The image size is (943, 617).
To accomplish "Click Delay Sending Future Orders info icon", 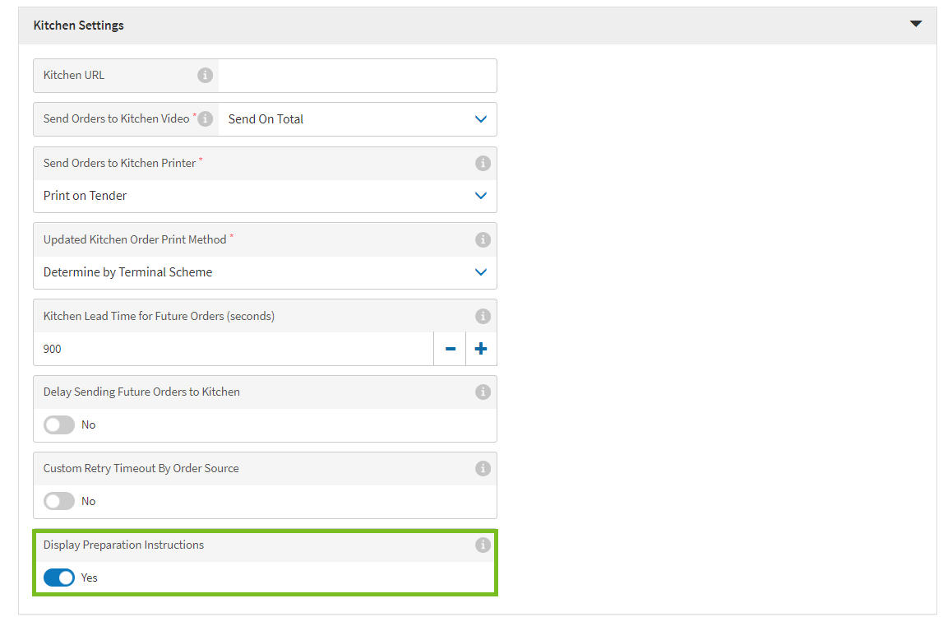I will pos(483,392).
